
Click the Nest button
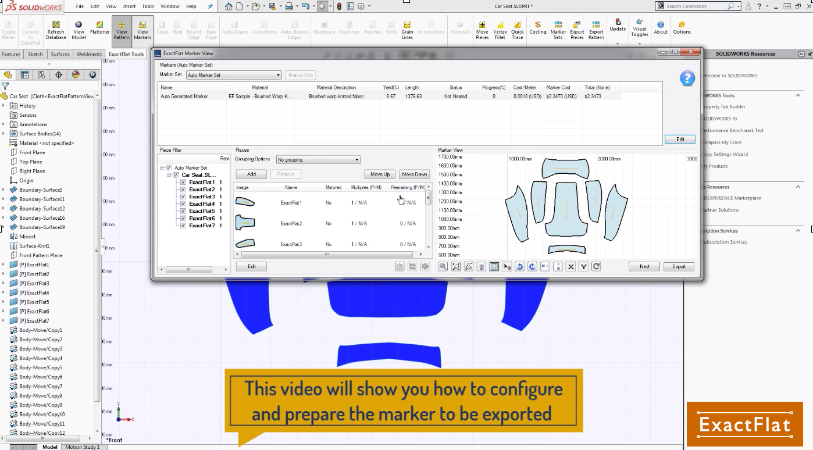[644, 266]
